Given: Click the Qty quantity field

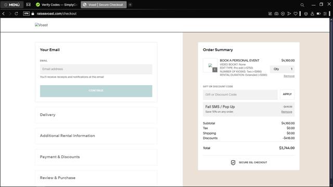Looking at the screenshot, I should (x=282, y=69).
